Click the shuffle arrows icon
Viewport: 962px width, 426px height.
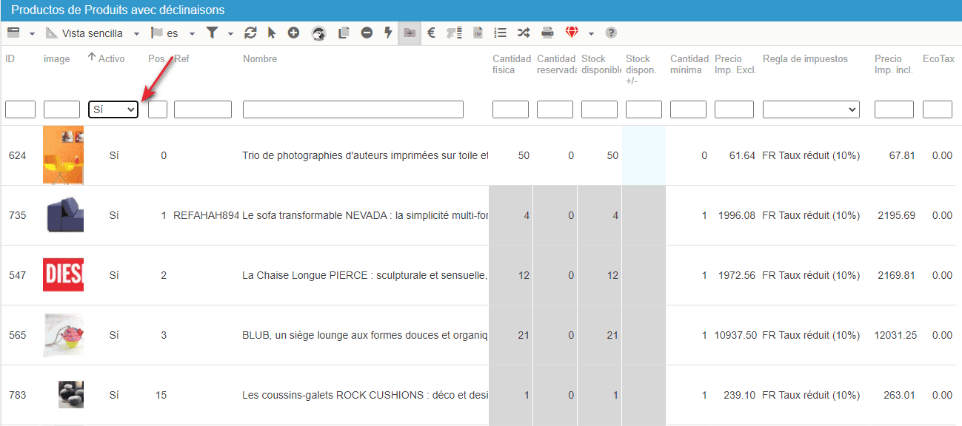coord(524,33)
